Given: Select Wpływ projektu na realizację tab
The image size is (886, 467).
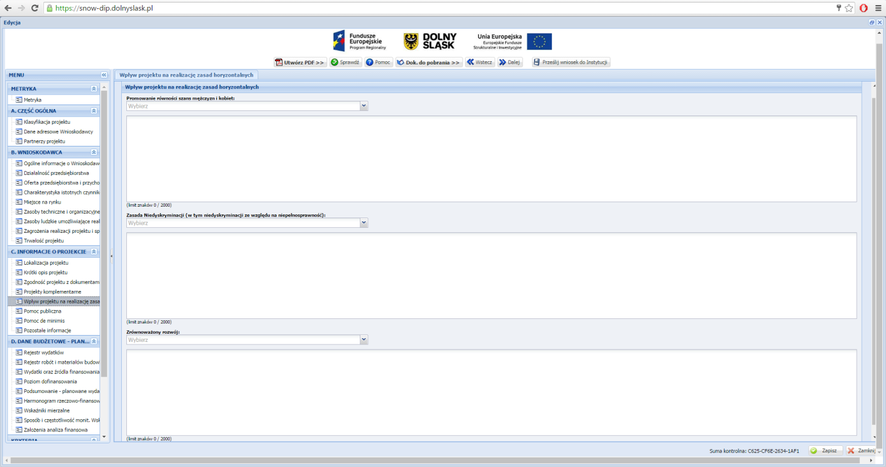Looking at the screenshot, I should (x=187, y=75).
